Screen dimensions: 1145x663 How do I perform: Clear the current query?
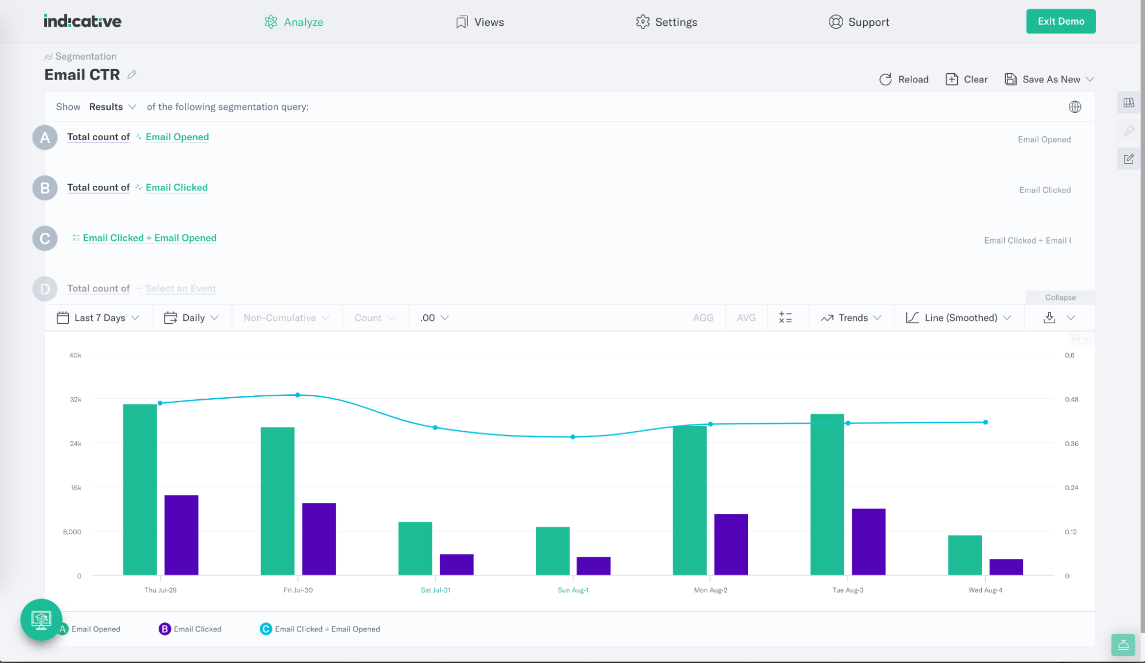pyautogui.click(x=966, y=79)
